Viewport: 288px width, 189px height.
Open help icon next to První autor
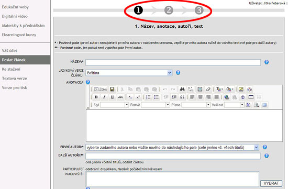click(264, 147)
